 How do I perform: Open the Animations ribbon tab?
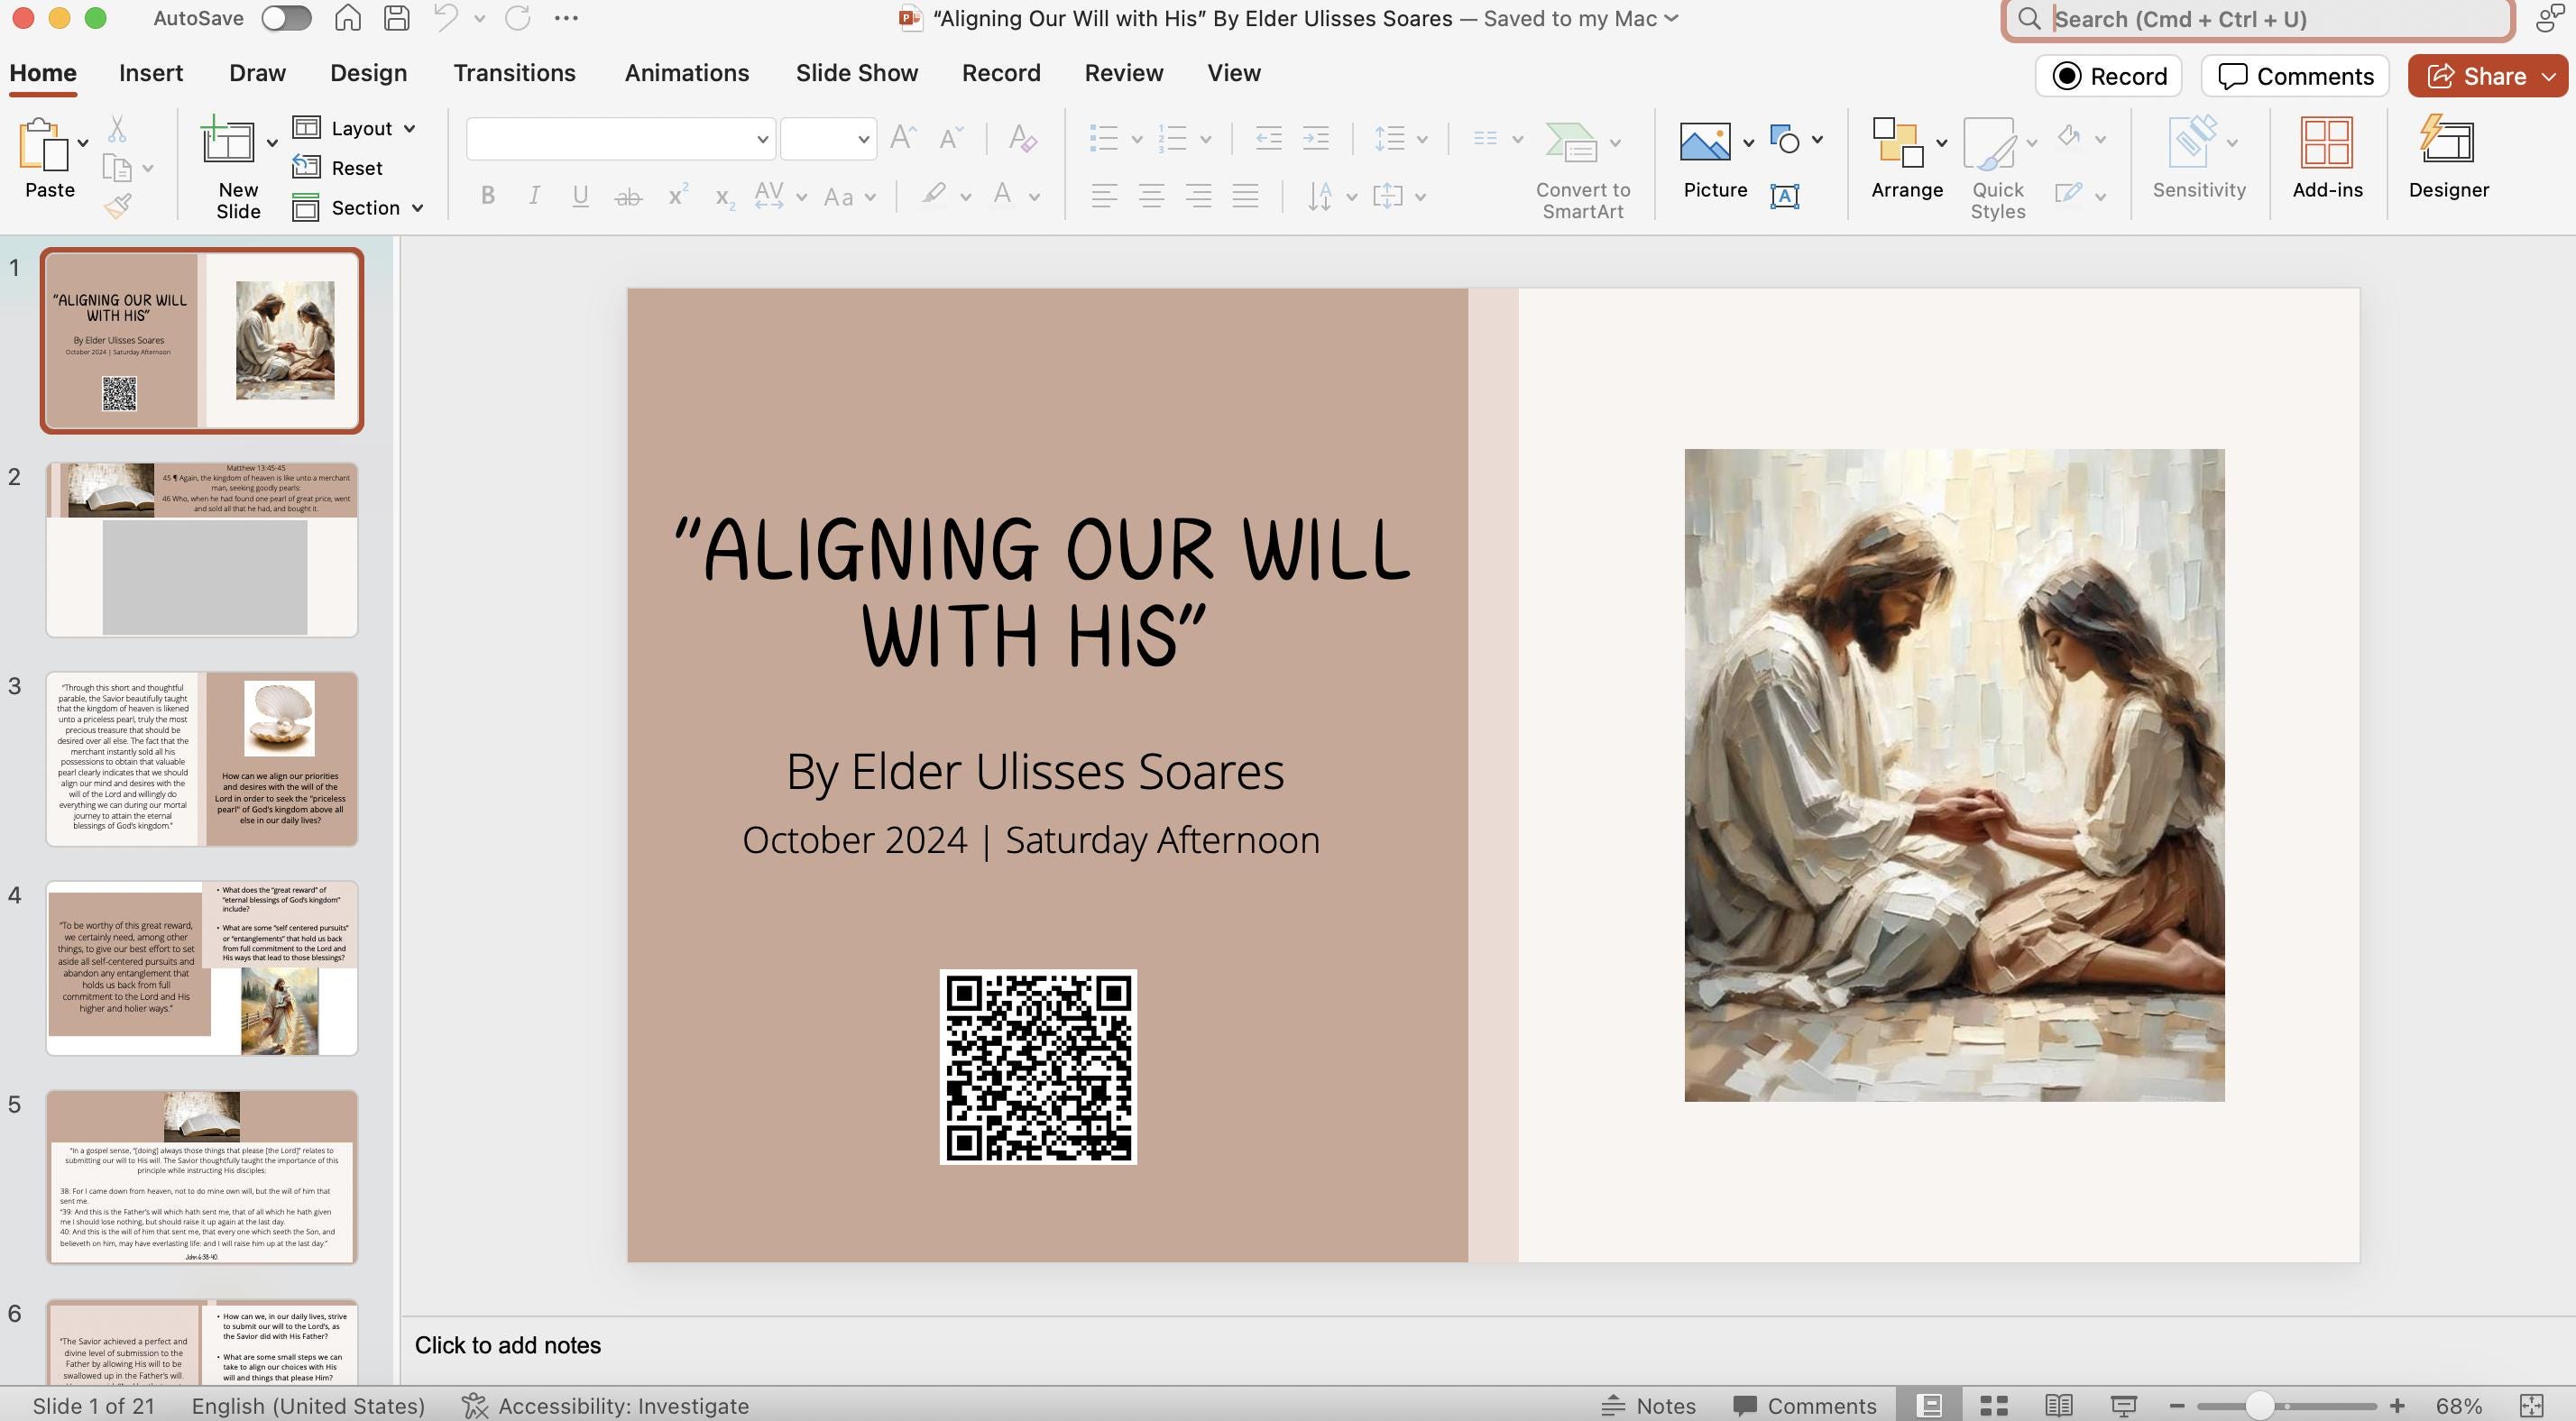pyautogui.click(x=687, y=72)
